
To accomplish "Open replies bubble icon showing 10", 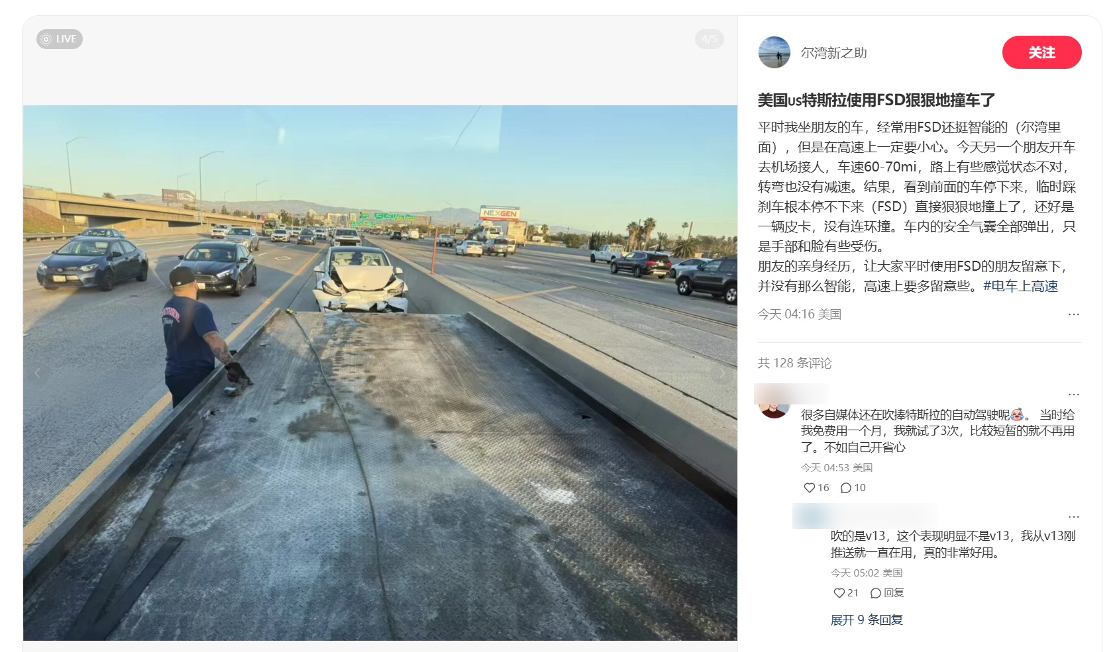I will pos(846,488).
